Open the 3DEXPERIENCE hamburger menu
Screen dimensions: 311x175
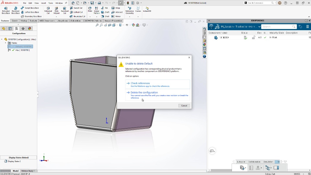[x=307, y=27]
